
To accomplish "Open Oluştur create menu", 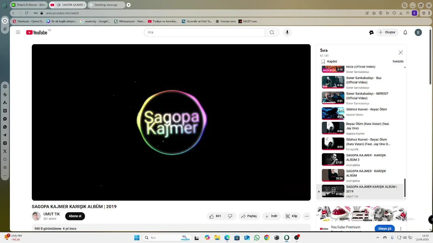I will point(387,32).
